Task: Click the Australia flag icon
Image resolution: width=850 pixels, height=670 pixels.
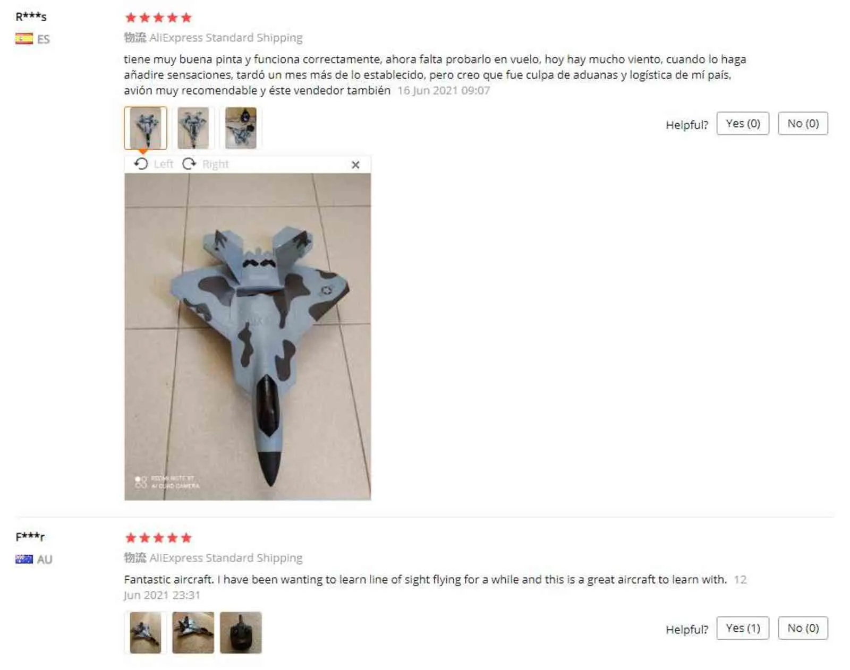Action: pos(24,559)
